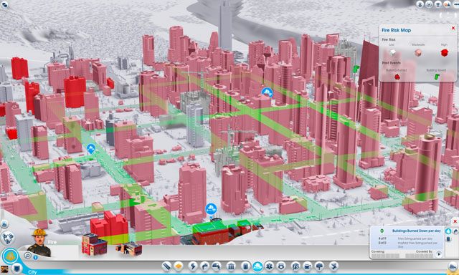Click the orange-and-blue icon in top-right row
459x275 pixels.
447,4
